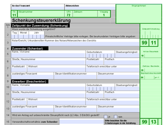Screen dimensions: 166x125
Task: Click the Zuwender Postleitzahl field beside Postfach
Action: 95,63
